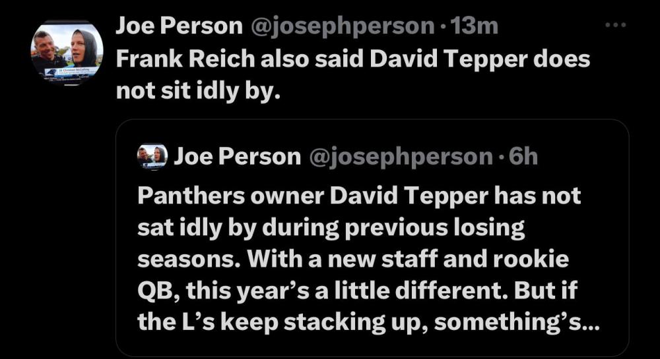The width and height of the screenshot is (660, 359).
Task: Click Joe Person's large profile avatar
Action: [x=67, y=52]
